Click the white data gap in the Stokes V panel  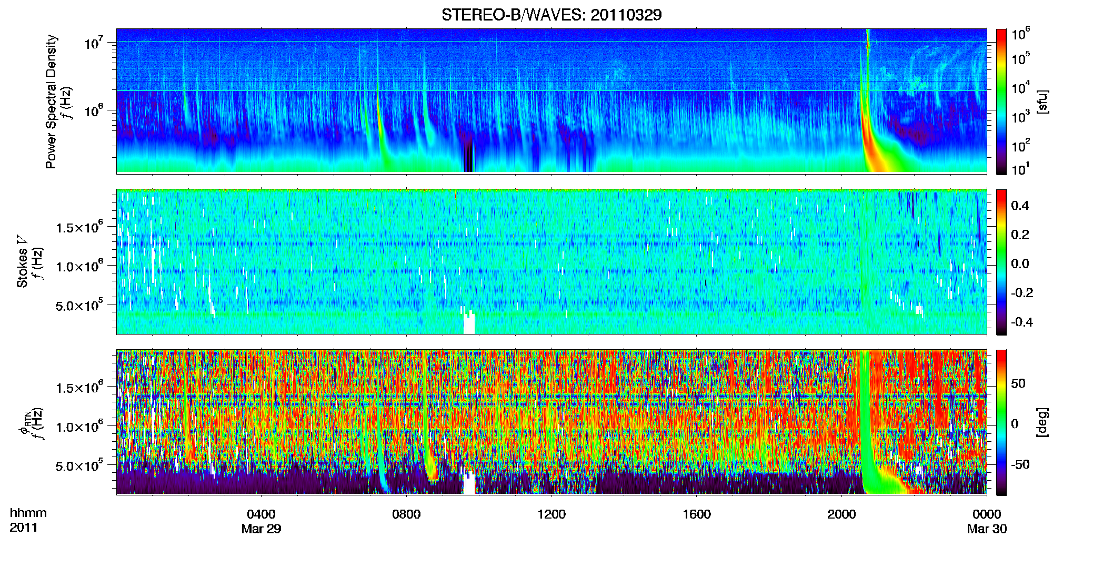(x=469, y=322)
